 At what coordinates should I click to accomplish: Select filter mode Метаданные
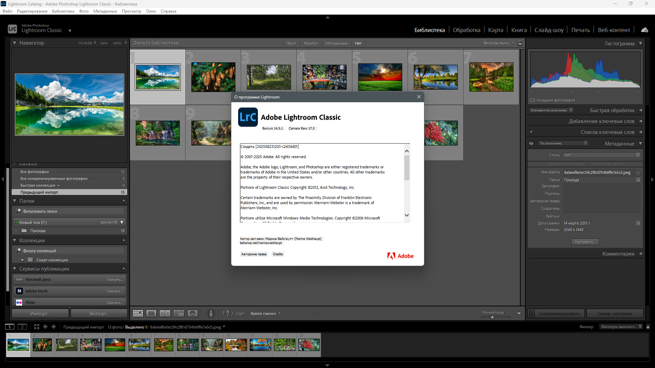(336, 43)
